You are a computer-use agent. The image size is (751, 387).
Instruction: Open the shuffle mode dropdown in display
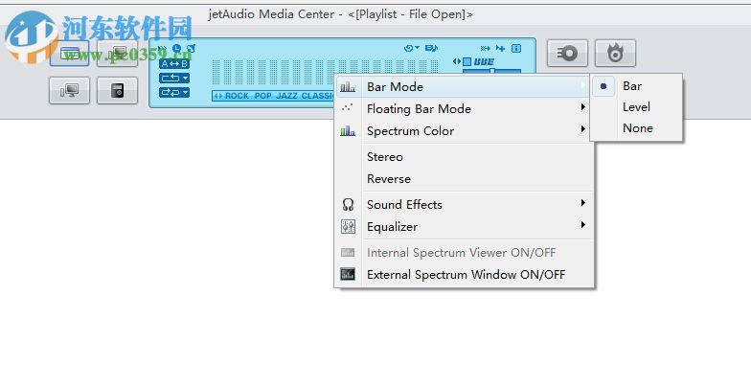click(174, 92)
